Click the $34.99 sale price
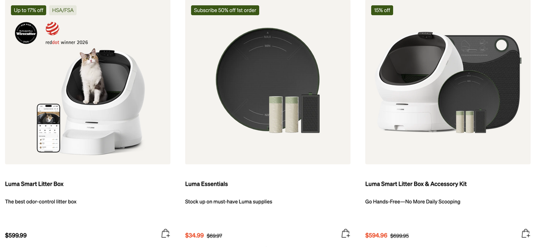 [x=195, y=236]
